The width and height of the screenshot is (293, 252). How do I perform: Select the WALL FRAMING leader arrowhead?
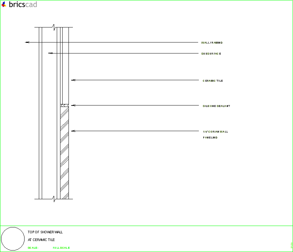[26, 42]
